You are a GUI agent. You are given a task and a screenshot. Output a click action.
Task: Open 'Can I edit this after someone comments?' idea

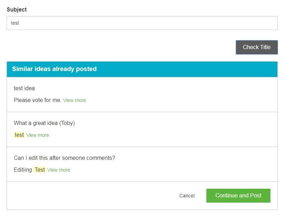point(64,158)
